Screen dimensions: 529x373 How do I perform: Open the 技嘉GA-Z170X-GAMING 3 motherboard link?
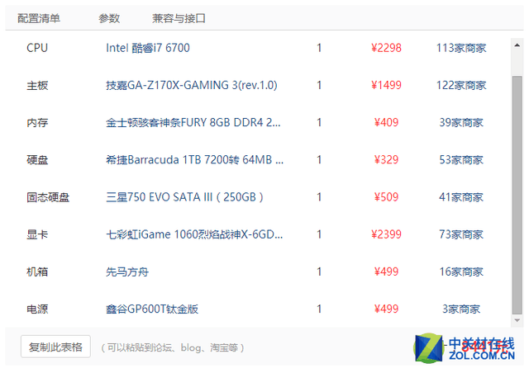192,85
